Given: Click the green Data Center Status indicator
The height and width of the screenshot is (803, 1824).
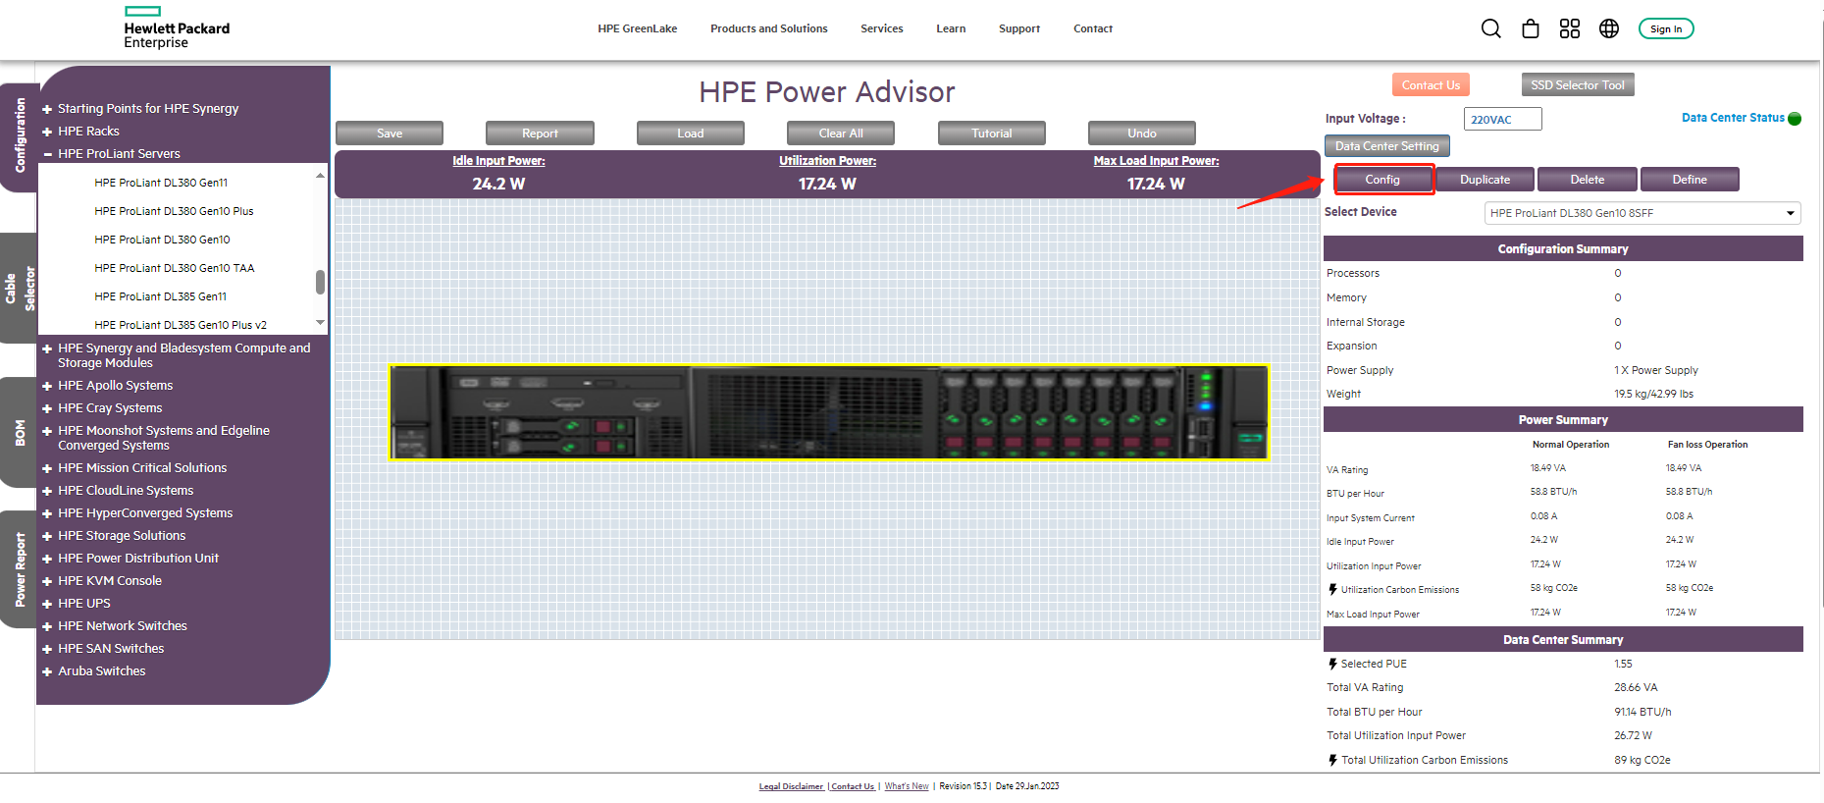Looking at the screenshot, I should 1795,119.
